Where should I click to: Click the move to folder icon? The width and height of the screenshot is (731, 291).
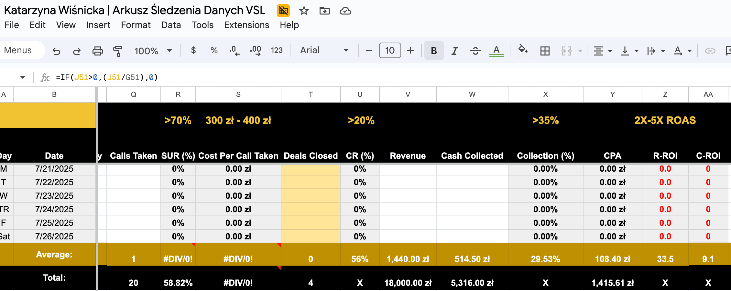click(x=324, y=11)
